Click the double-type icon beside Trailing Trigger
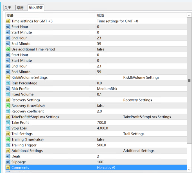Image resolution: width=192 pixels, height=173 pixels. (x=8, y=145)
